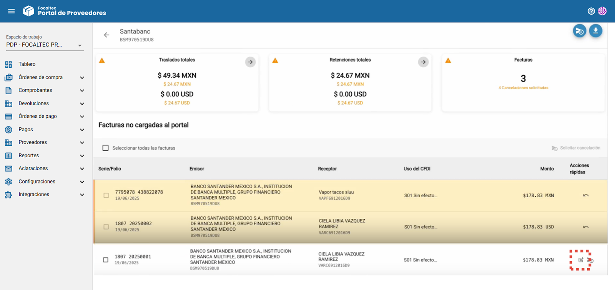This screenshot has height=290, width=615.
Task: Click the blue download round button
Action: 595,31
